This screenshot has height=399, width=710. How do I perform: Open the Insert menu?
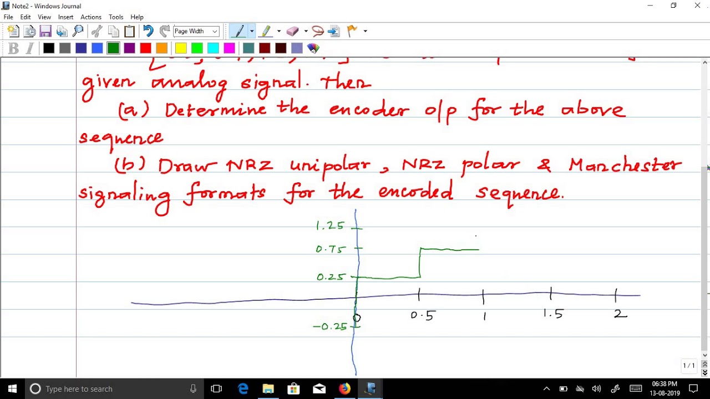click(65, 17)
